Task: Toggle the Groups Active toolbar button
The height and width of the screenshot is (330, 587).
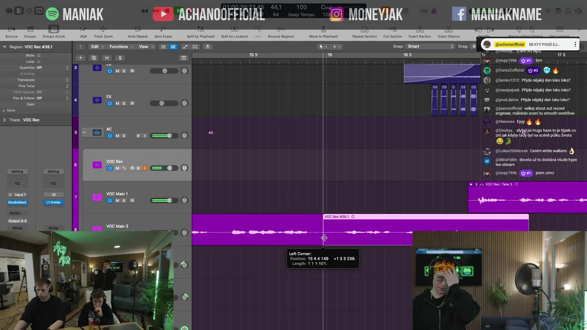Action: click(x=54, y=30)
